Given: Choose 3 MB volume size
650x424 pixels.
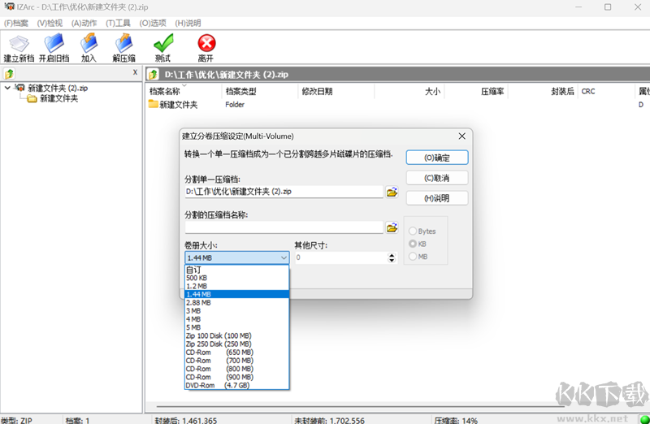Looking at the screenshot, I should point(236,311).
